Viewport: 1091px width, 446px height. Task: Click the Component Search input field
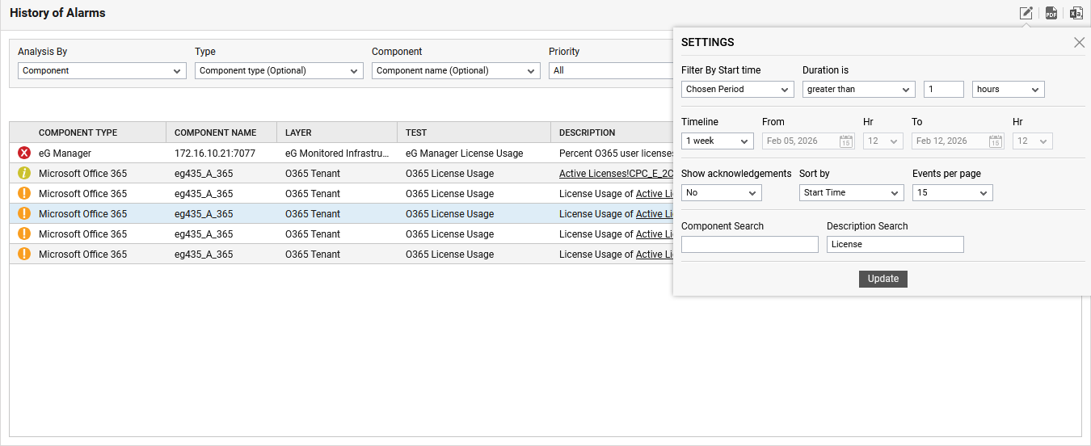click(749, 244)
